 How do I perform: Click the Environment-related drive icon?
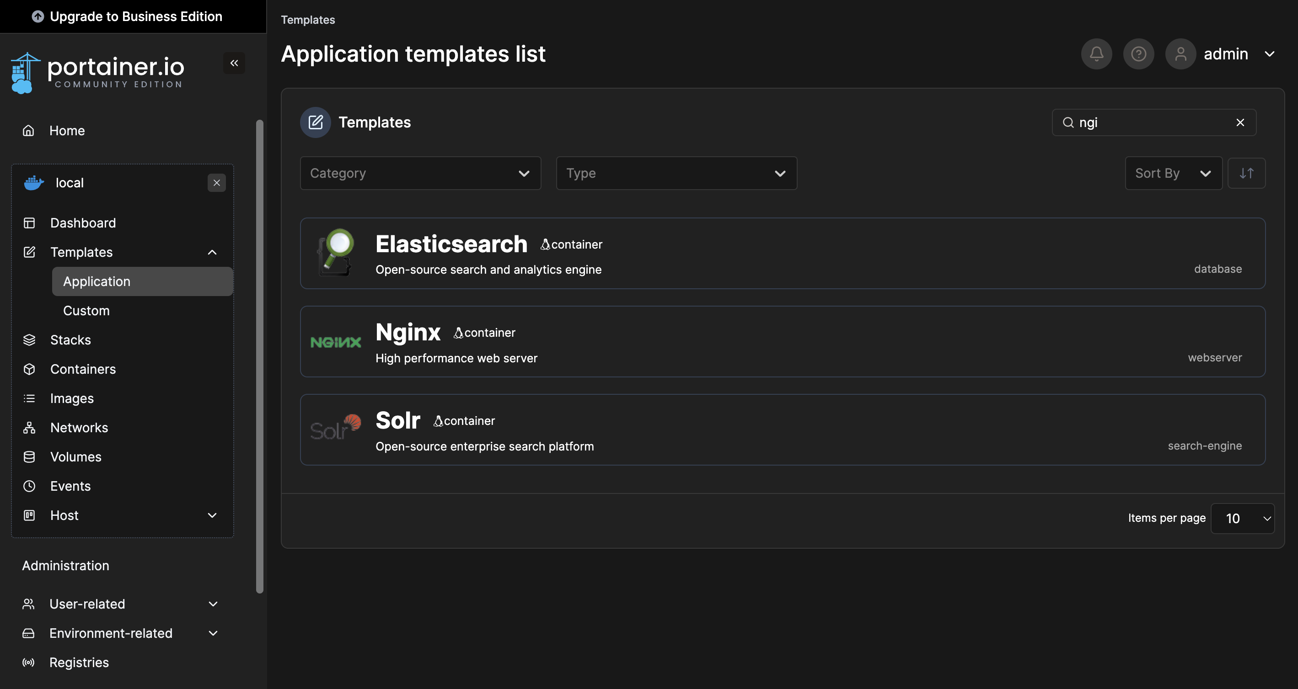click(x=29, y=633)
